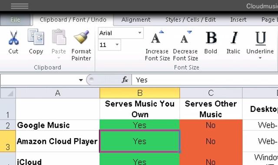Click the Amazon Cloud Player cell
Image resolution: width=278 pixels, height=165 pixels.
[58, 141]
